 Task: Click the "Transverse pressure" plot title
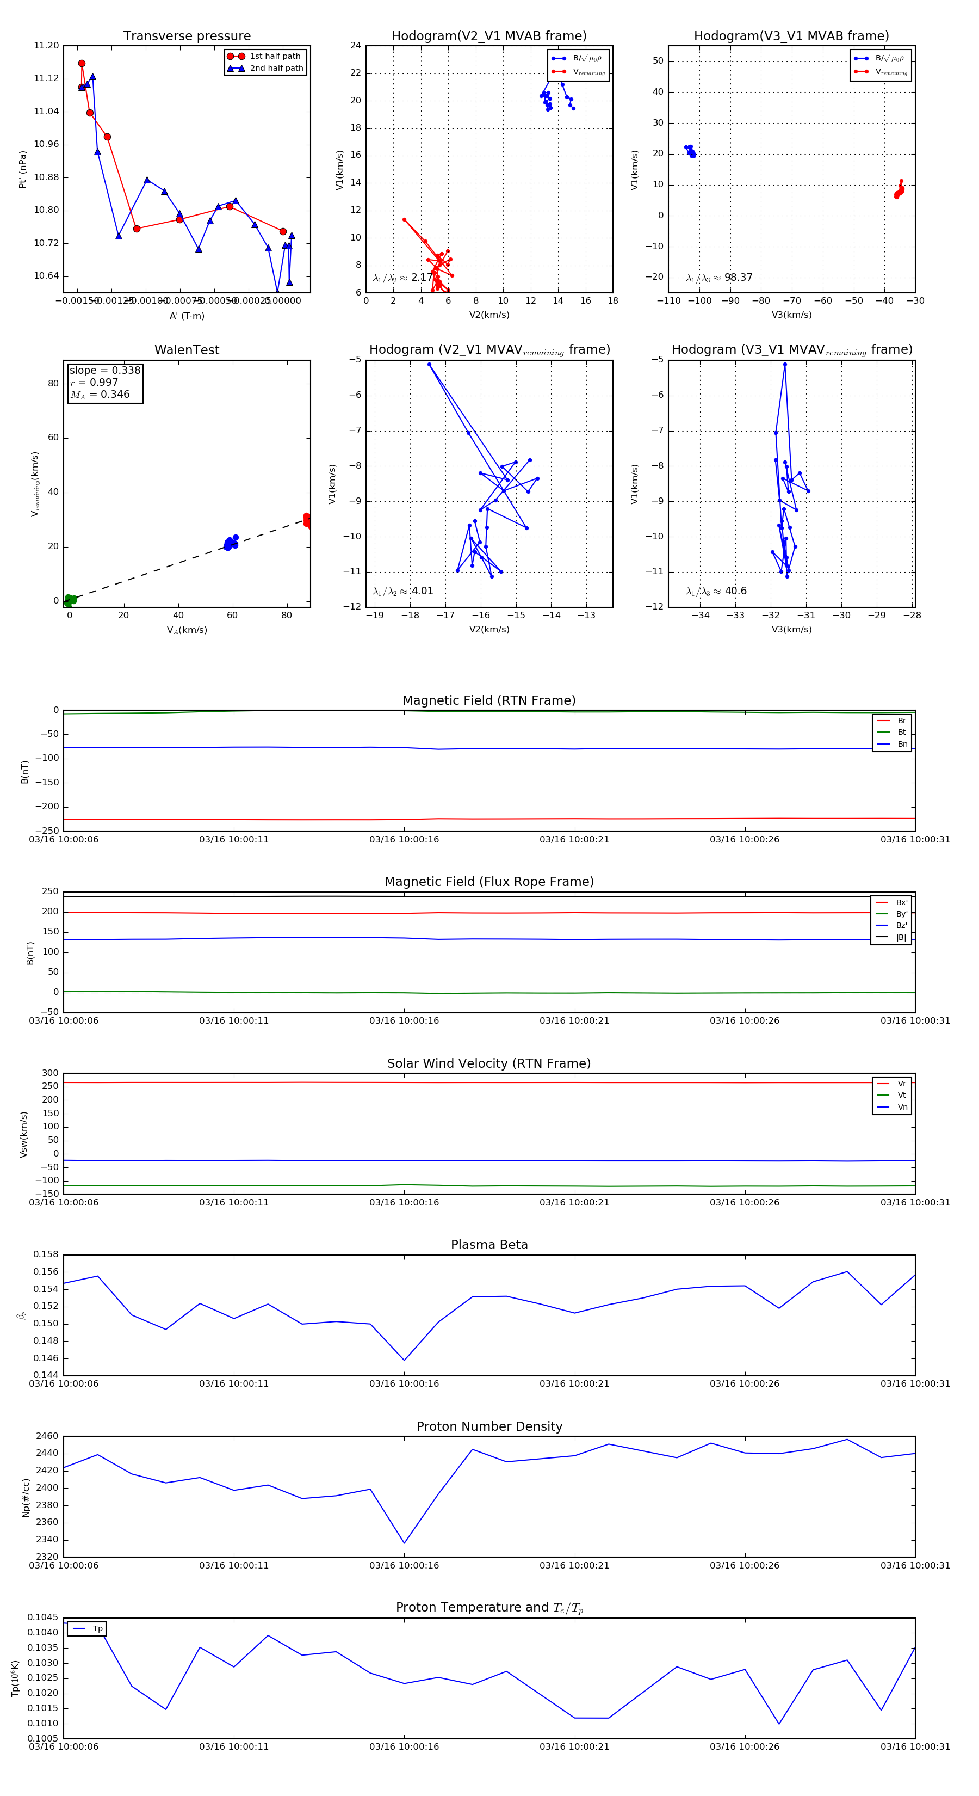tap(187, 36)
